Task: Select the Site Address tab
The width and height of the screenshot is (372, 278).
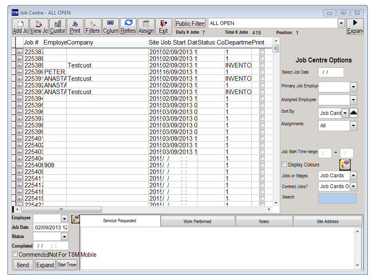Action: 327,221
